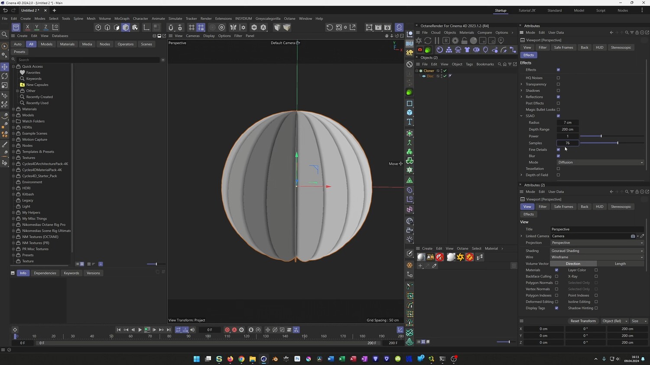
Task: Adjust the SSAO Power slider
Action: pyautogui.click(x=612, y=136)
